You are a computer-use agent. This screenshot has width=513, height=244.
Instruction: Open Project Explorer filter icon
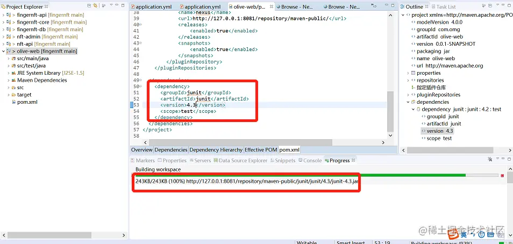click(x=104, y=5)
